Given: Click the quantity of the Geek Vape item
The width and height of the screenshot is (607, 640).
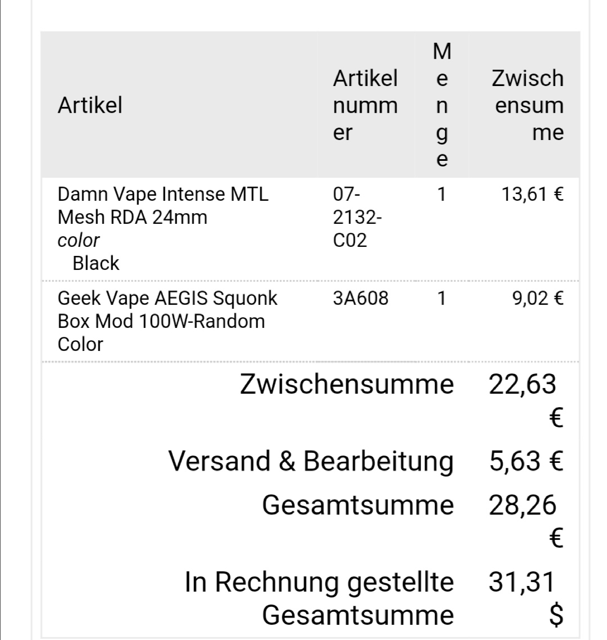Looking at the screenshot, I should pyautogui.click(x=442, y=298).
